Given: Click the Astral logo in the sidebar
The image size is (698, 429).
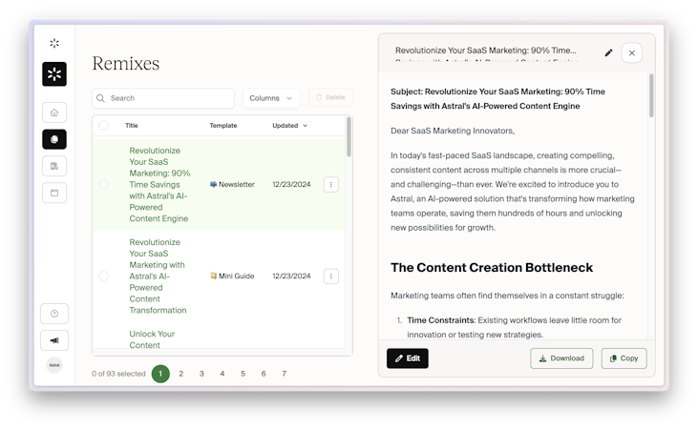Looking at the screenshot, I should (x=54, y=73).
